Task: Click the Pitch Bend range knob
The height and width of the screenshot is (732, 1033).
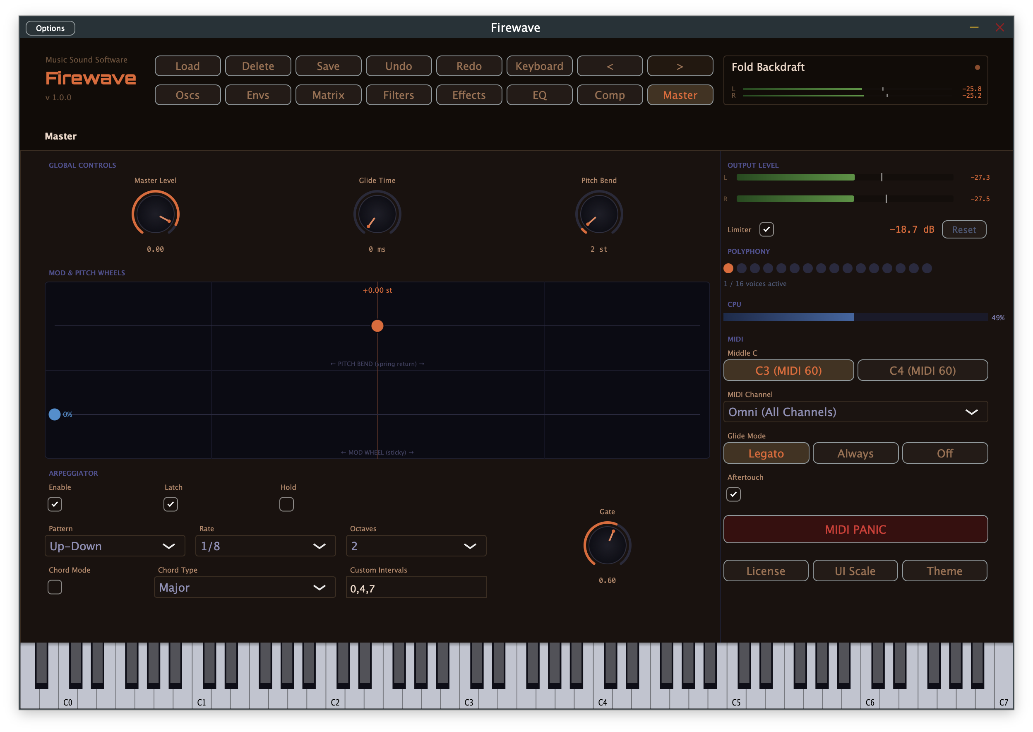Action: pos(599,214)
